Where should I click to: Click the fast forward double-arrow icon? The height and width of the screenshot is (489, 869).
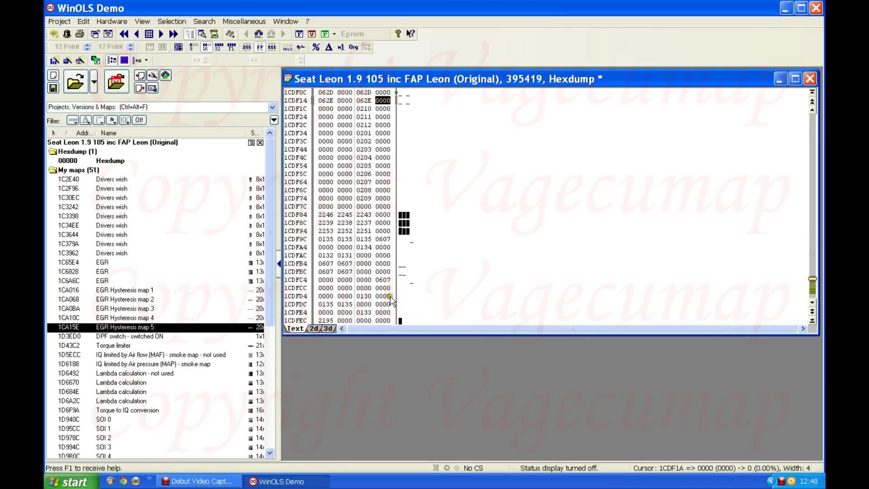(173, 34)
